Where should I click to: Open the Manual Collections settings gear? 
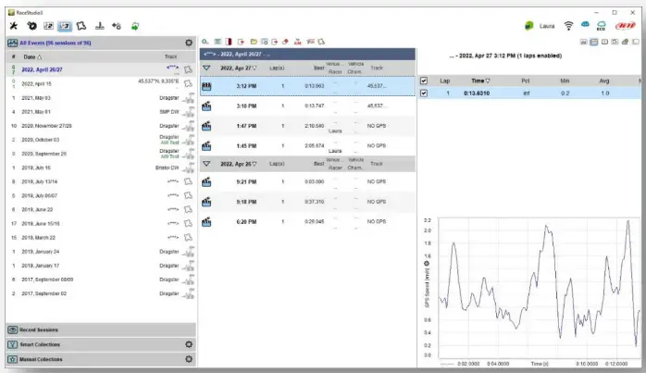click(x=189, y=359)
